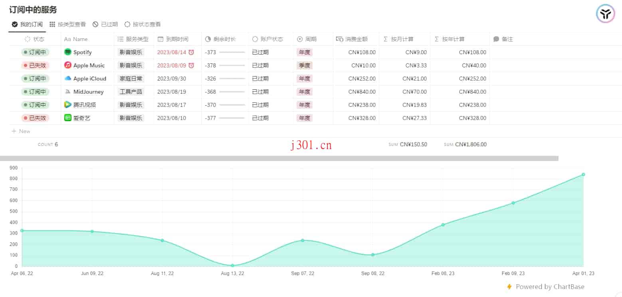Click the 爱奇艺 green icon
622x297 pixels.
[x=68, y=118]
